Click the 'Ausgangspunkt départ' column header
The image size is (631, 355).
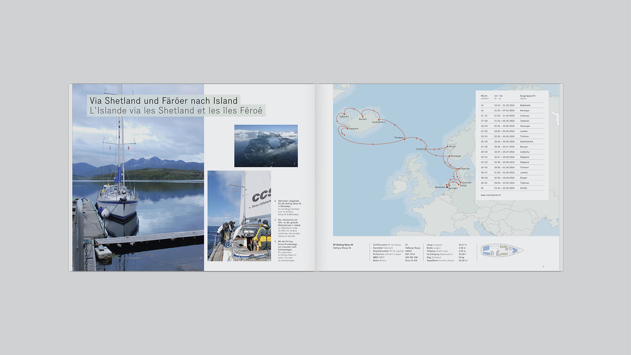(528, 97)
